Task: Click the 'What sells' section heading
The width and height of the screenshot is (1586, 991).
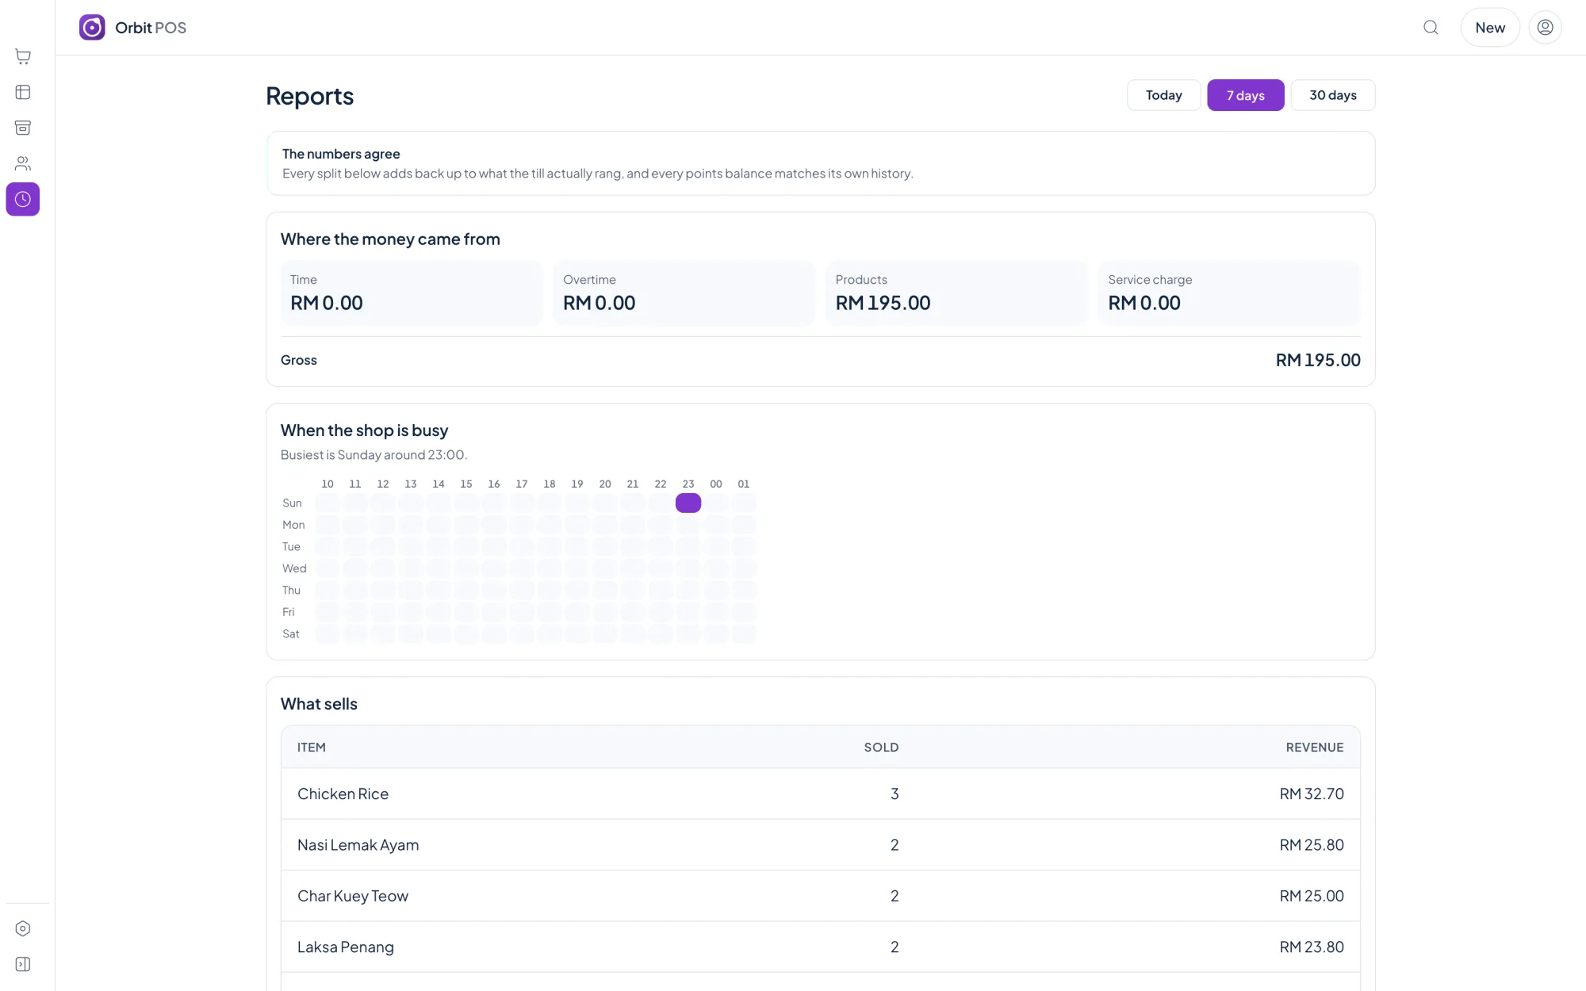Action: pos(319,704)
